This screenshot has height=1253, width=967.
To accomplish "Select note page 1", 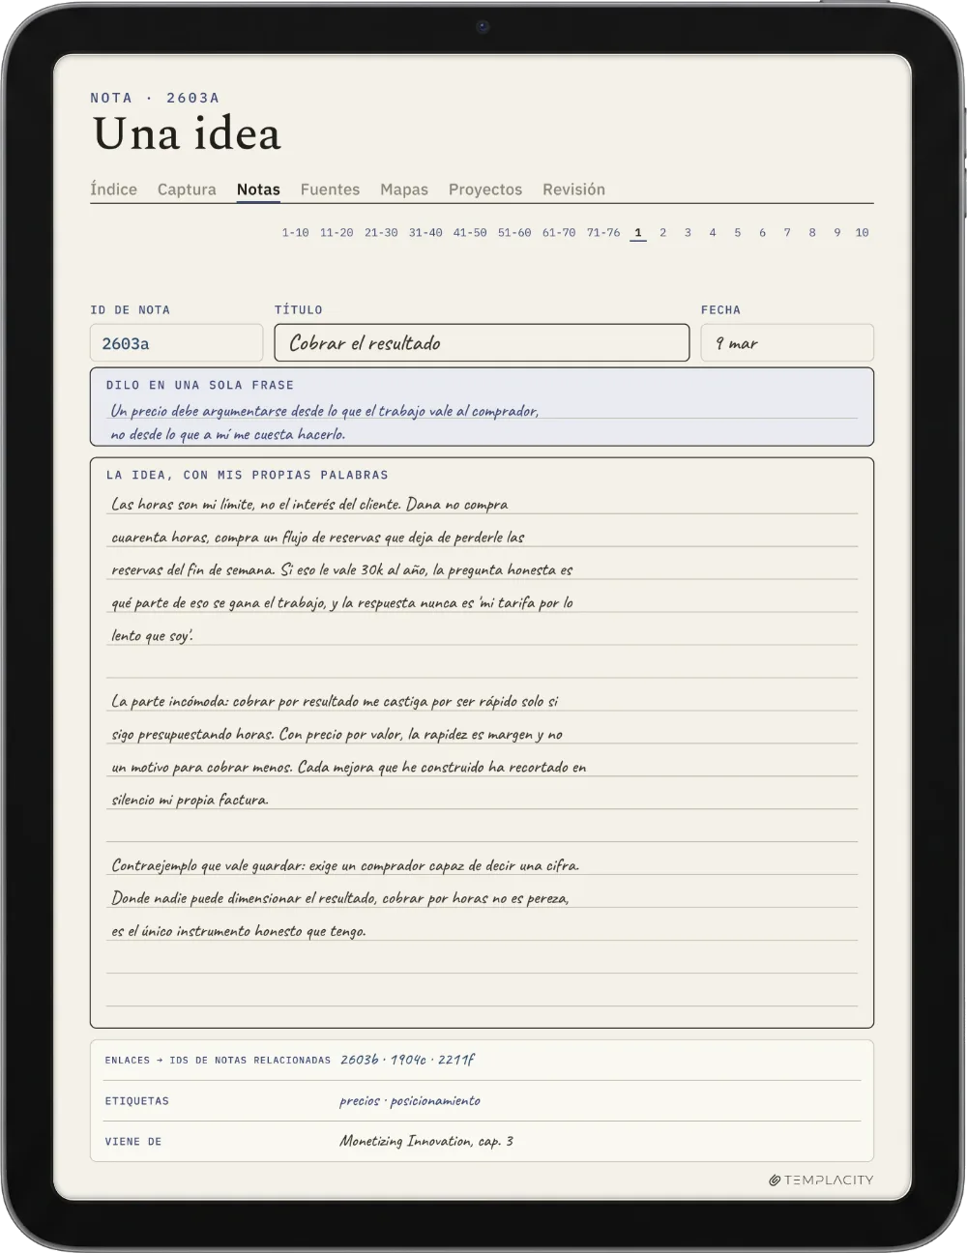I will (638, 233).
